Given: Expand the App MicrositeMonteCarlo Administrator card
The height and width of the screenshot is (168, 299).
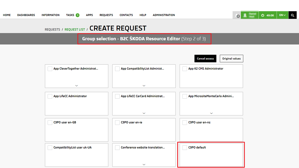Looking at the screenshot, I should (x=211, y=113).
